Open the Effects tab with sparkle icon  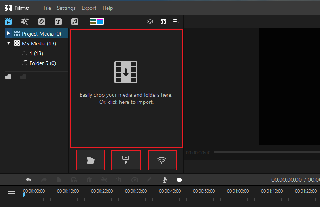[25, 22]
